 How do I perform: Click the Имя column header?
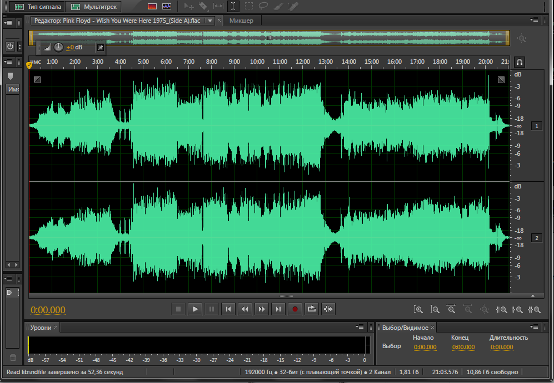[x=13, y=89]
